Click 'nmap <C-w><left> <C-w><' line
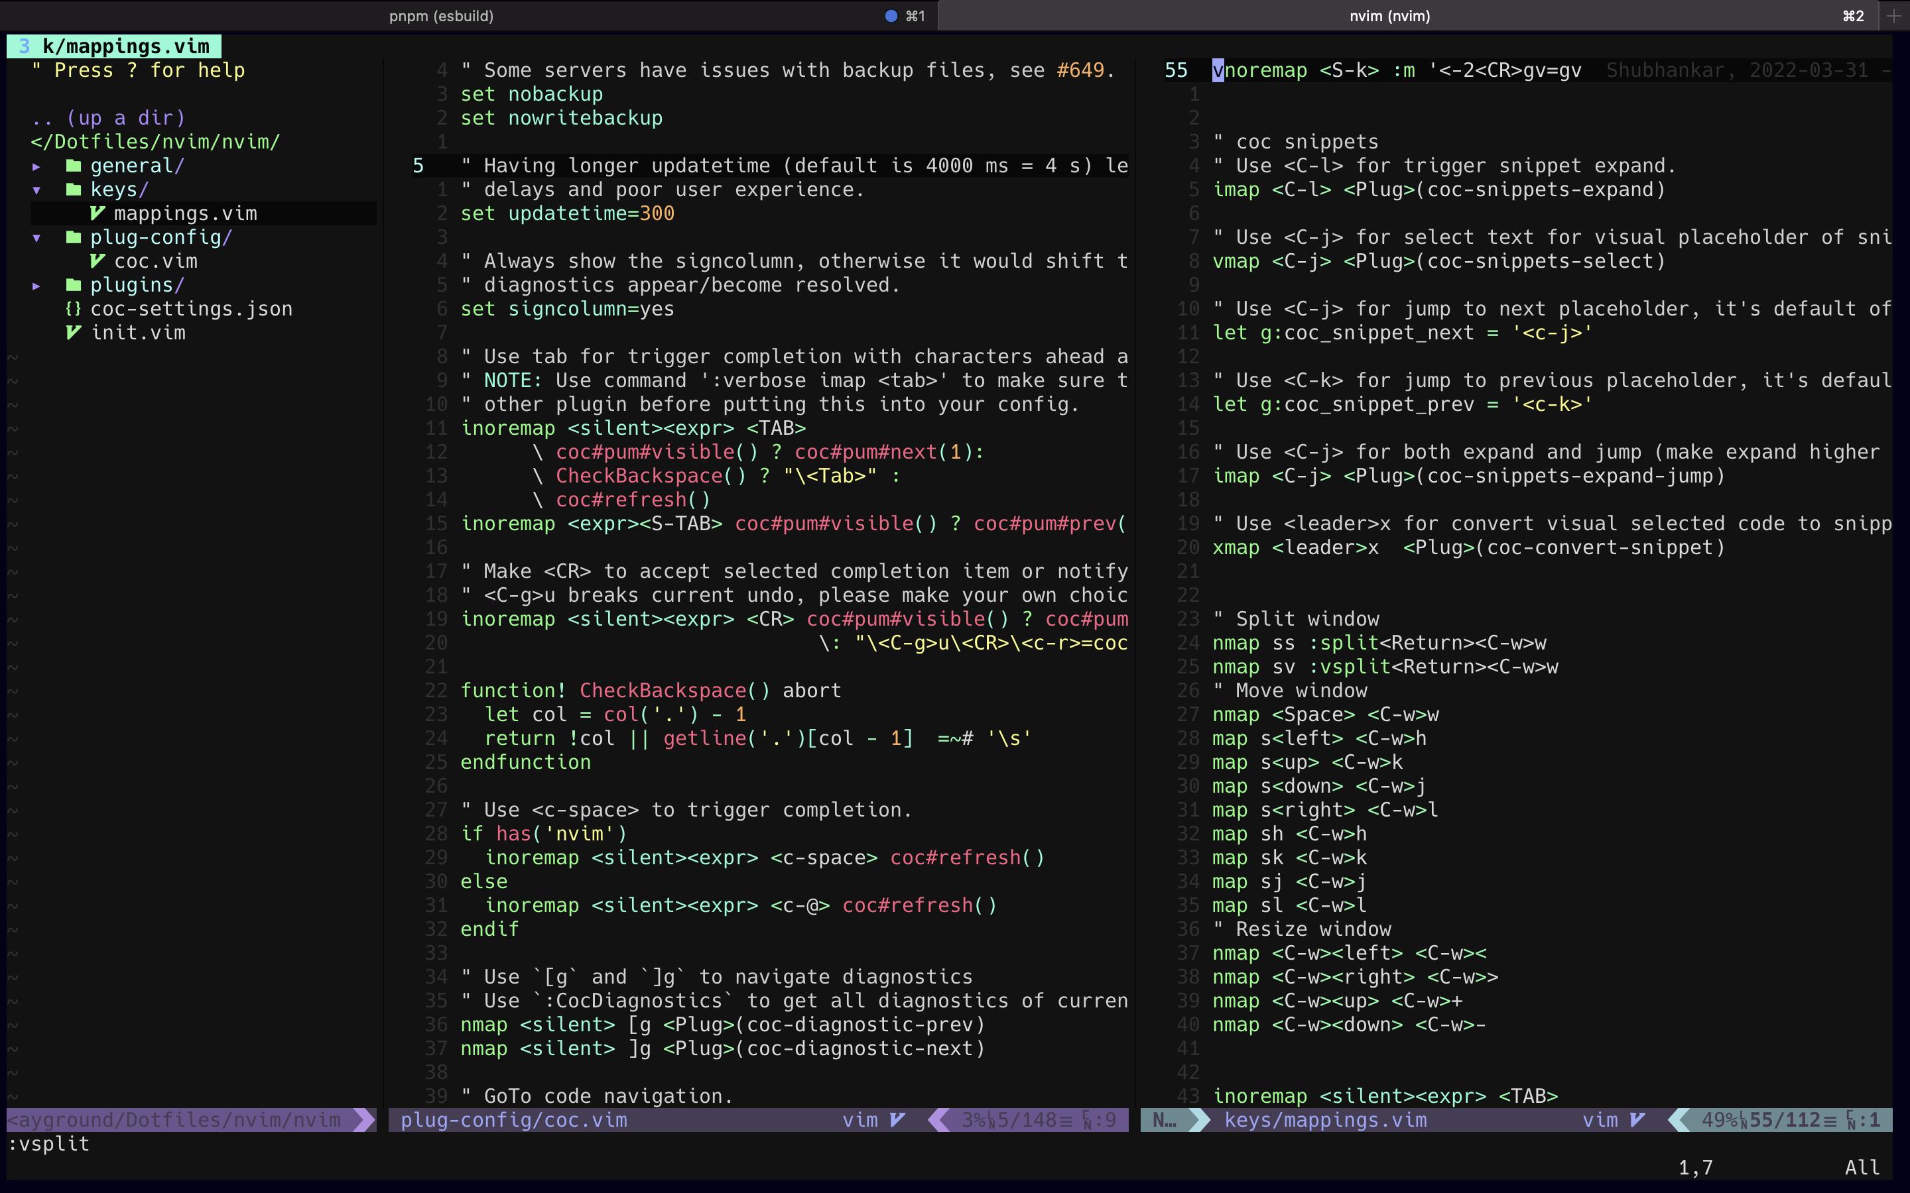Viewport: 1910px width, 1193px height. [1350, 952]
